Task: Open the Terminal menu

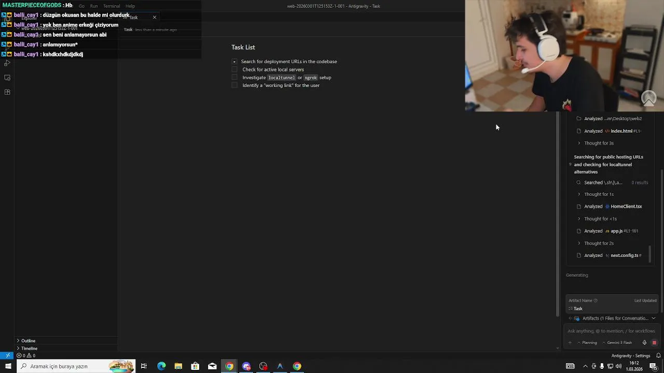Action: (x=112, y=6)
